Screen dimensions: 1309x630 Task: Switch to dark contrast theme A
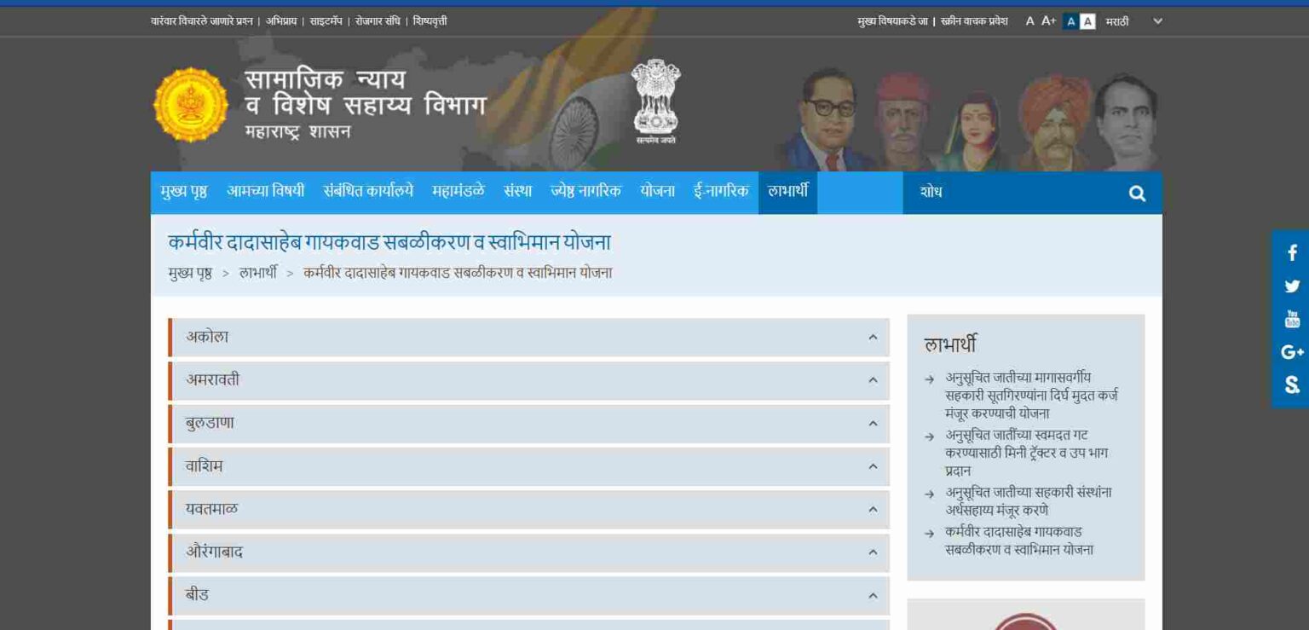(1071, 22)
